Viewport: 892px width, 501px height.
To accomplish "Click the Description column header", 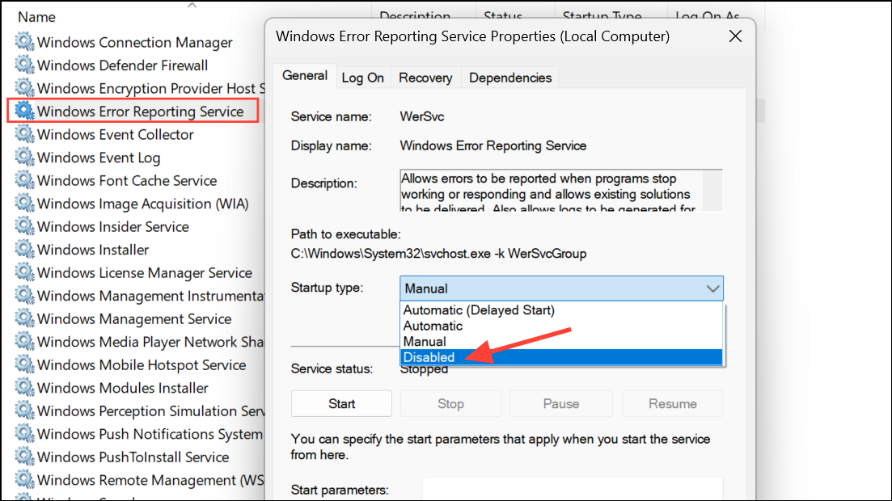I will coord(415,16).
